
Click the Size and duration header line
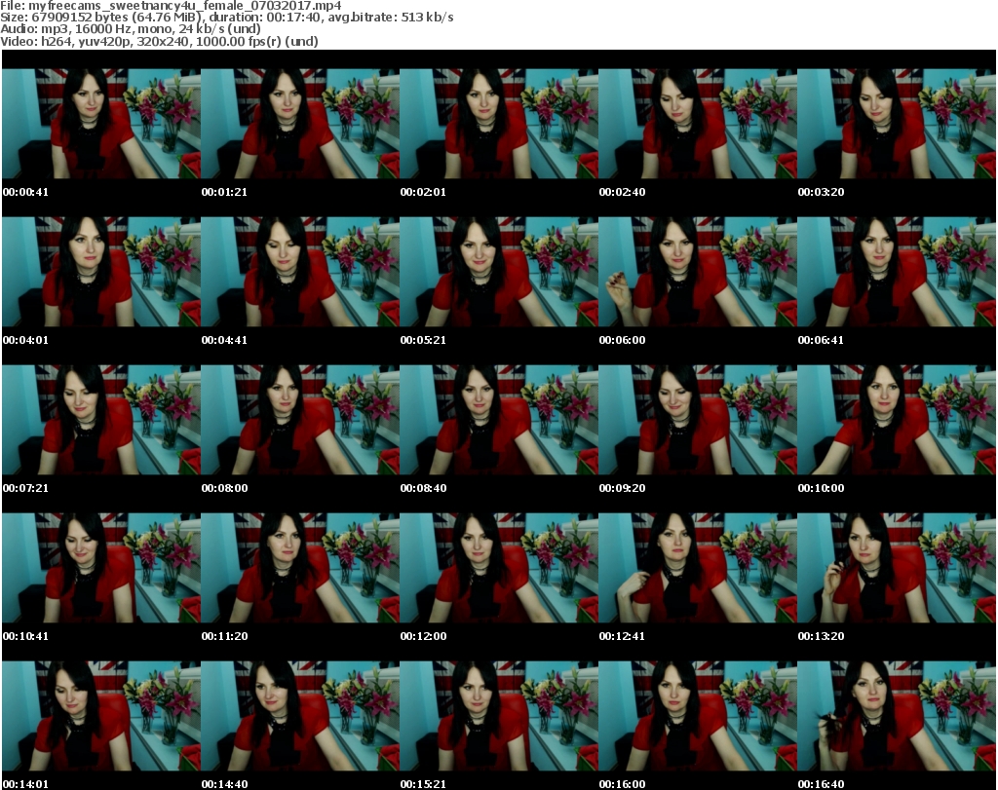tap(226, 18)
